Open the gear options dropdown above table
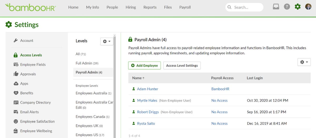Screen dimensions: 316x138 pos(304,62)
